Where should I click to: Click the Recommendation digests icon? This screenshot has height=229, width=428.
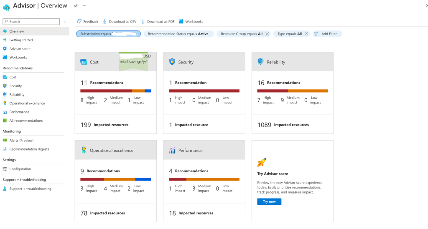click(x=5, y=149)
